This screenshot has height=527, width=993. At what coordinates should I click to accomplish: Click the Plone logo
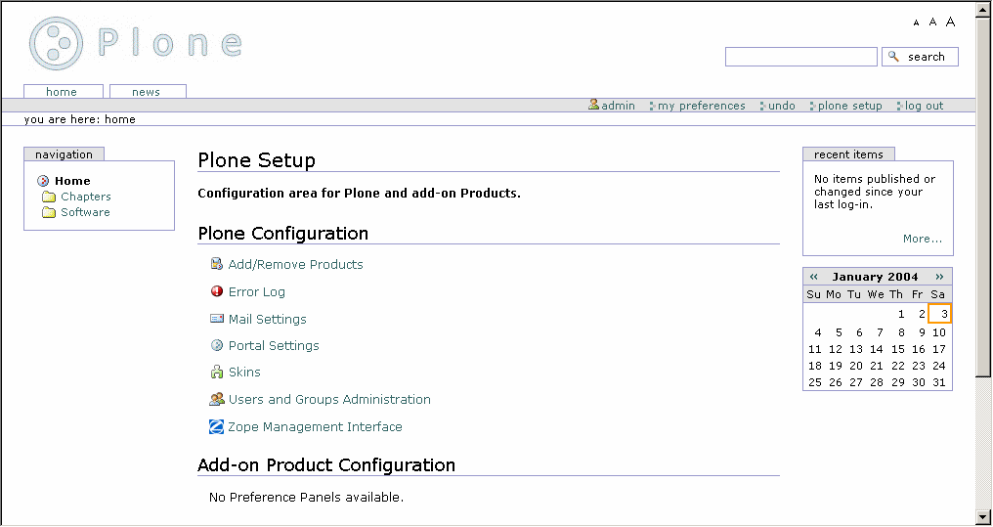136,43
